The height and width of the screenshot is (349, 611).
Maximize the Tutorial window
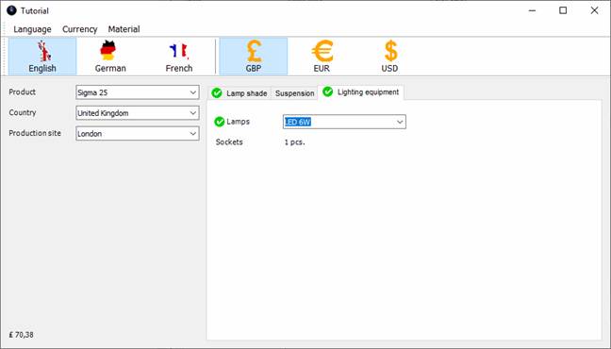(x=563, y=10)
